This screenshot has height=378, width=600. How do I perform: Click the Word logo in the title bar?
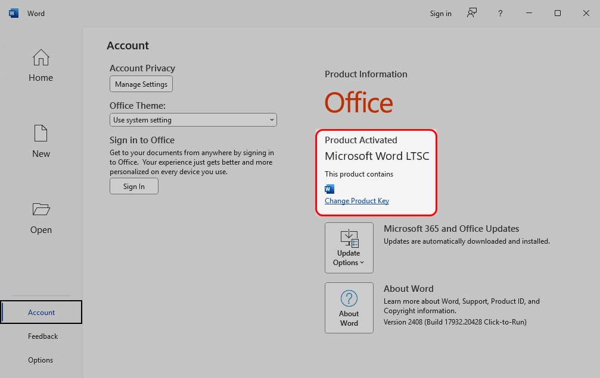13,13
